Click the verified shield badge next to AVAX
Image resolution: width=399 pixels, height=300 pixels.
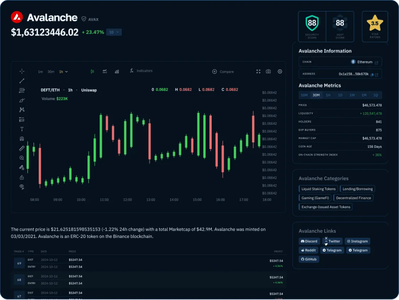click(x=84, y=19)
